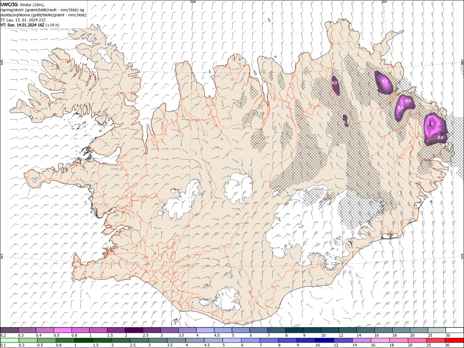Click the dark mauve 0.2–0.3 swatch, upper legend row
This screenshot has height=348, width=464.
(x=9, y=330)
